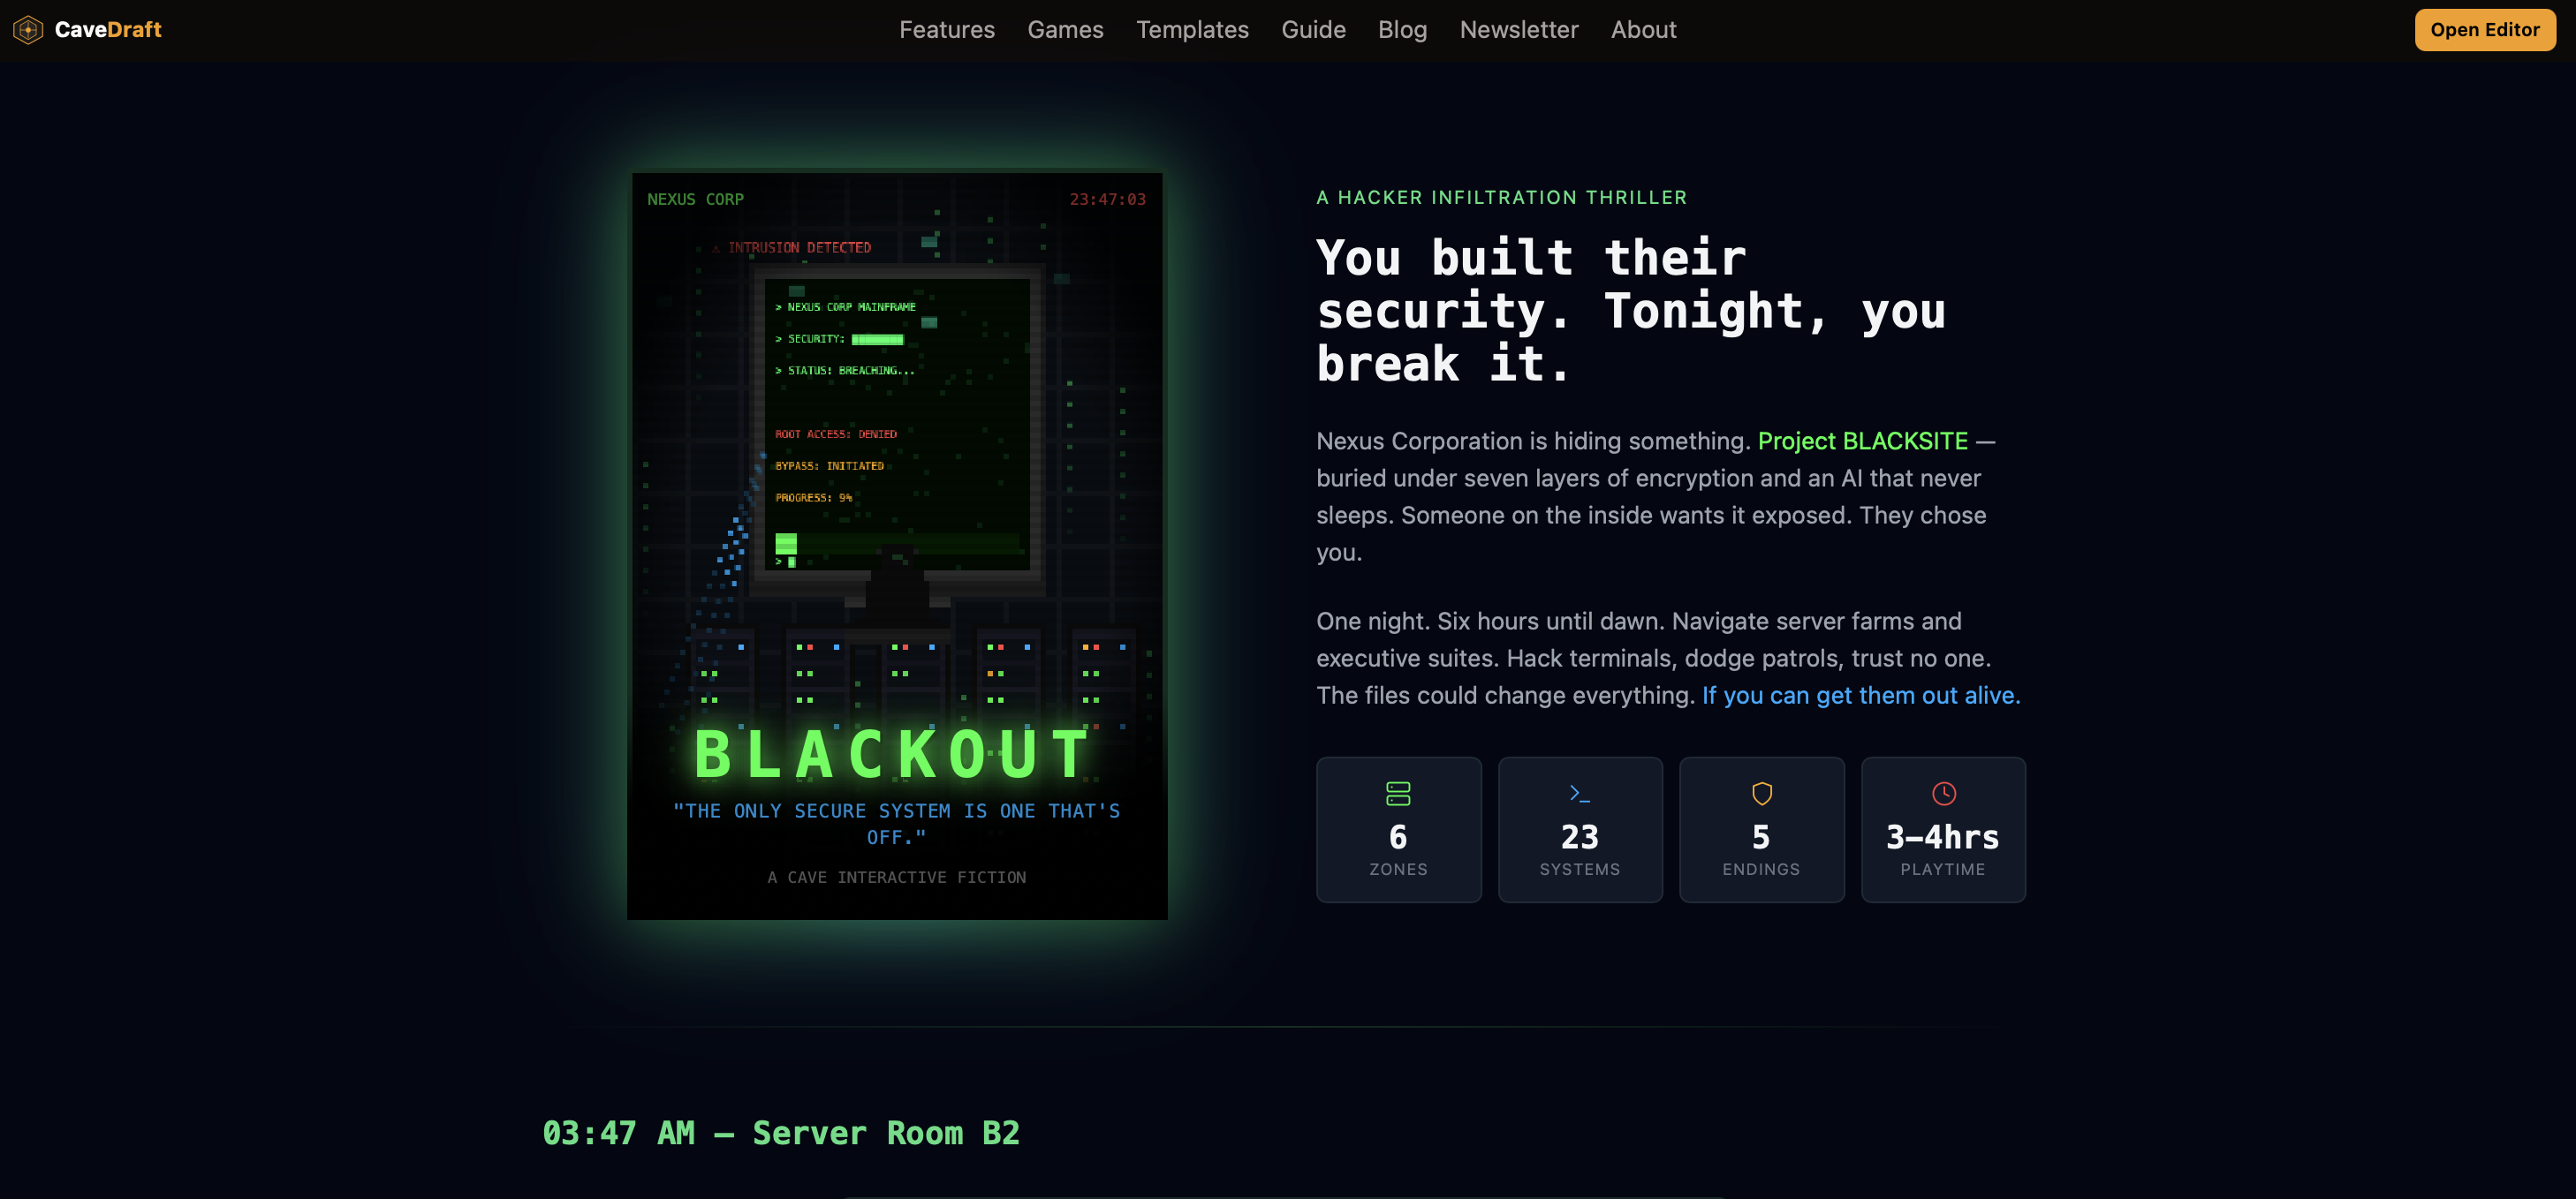Screen dimensions: 2576x1199
Task: Open the About page
Action: coord(1643,29)
